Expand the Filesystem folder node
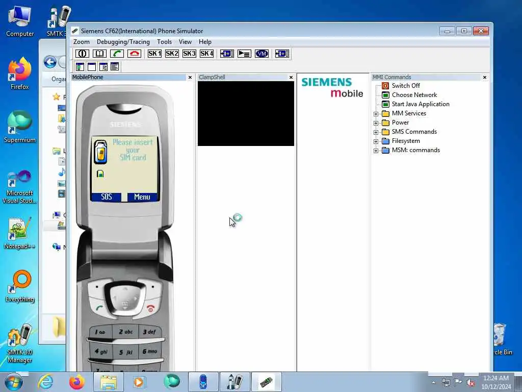522x392 pixels. [376, 141]
